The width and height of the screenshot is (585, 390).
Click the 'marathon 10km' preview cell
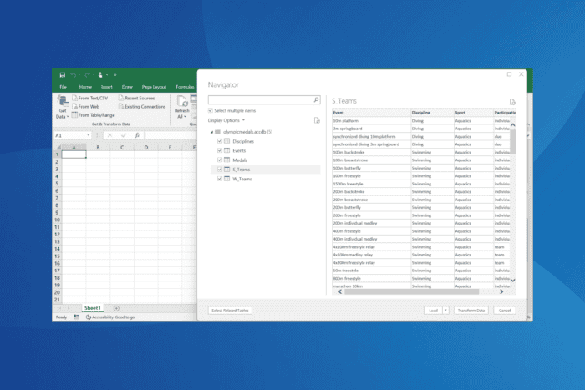click(371, 286)
